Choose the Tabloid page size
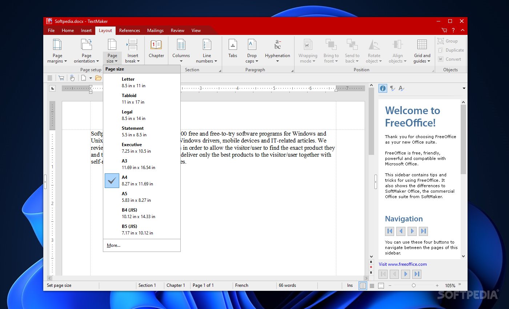This screenshot has height=309, width=509. click(142, 99)
